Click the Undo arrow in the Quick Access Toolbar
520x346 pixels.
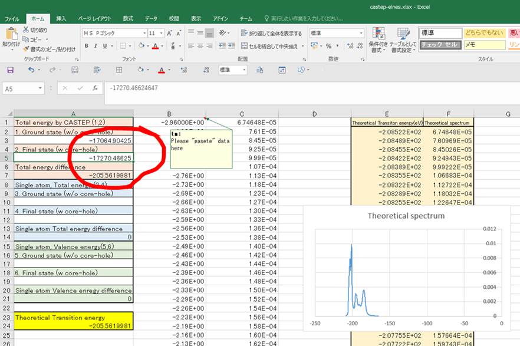[x=31, y=70]
